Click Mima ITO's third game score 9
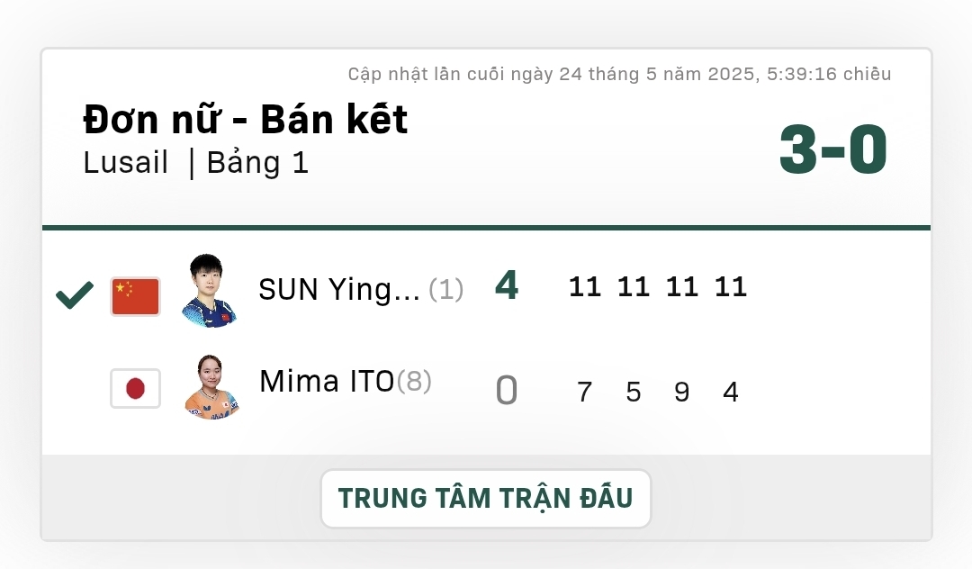 [x=682, y=392]
